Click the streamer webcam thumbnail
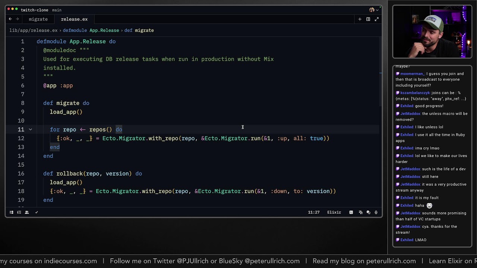Image resolution: width=477 pixels, height=268 pixels. click(432, 32)
